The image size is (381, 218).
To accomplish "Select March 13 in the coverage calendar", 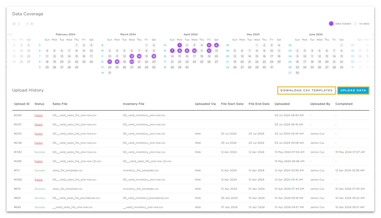I will point(132,56).
